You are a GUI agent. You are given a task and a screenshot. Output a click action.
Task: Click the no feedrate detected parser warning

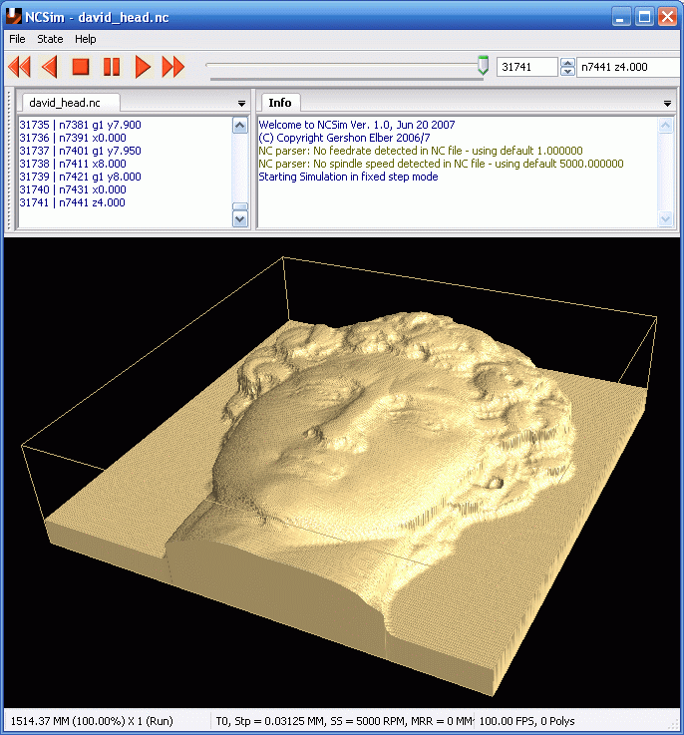pyautogui.click(x=421, y=151)
